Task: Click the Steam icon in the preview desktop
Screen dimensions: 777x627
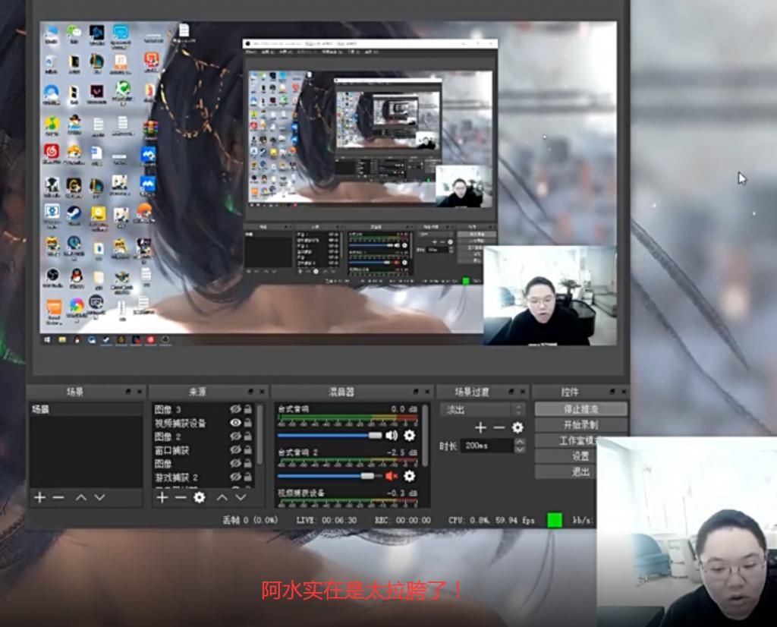Action: click(x=74, y=214)
